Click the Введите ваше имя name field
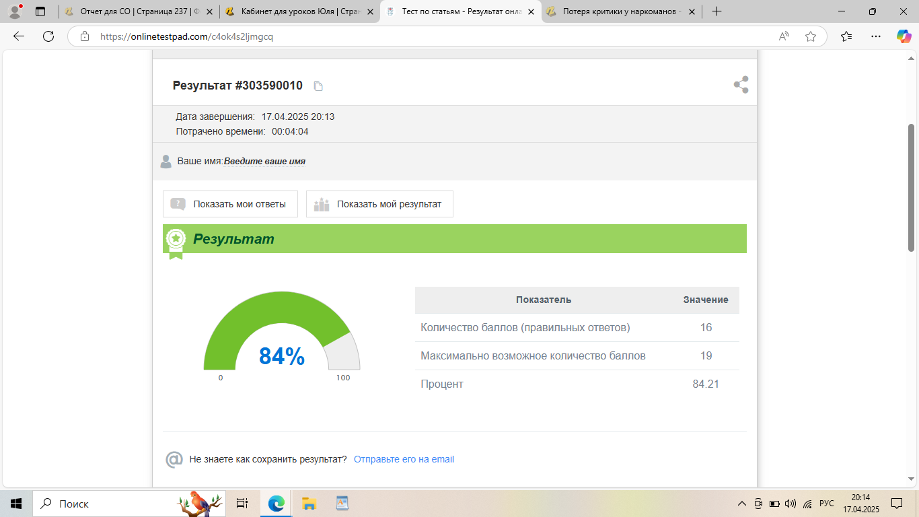Viewport: 919px width, 517px height. (264, 162)
